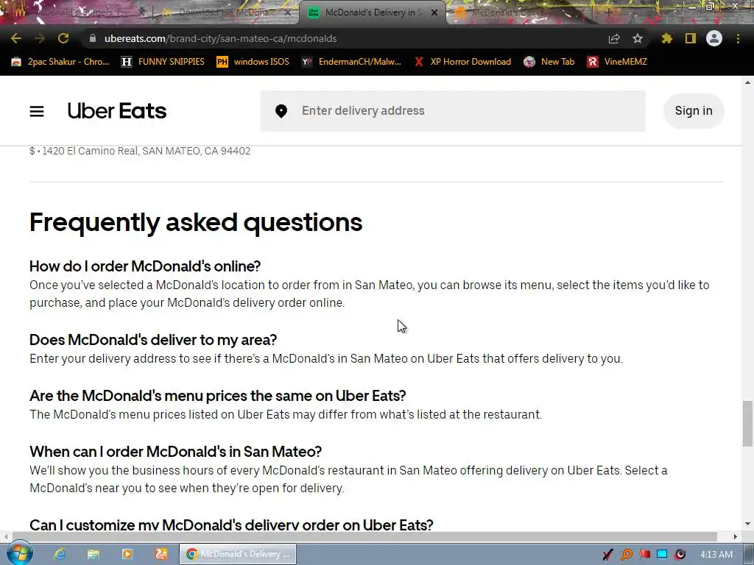Toggle the Chrome side panel icon
The width and height of the screenshot is (754, 565).
point(691,38)
